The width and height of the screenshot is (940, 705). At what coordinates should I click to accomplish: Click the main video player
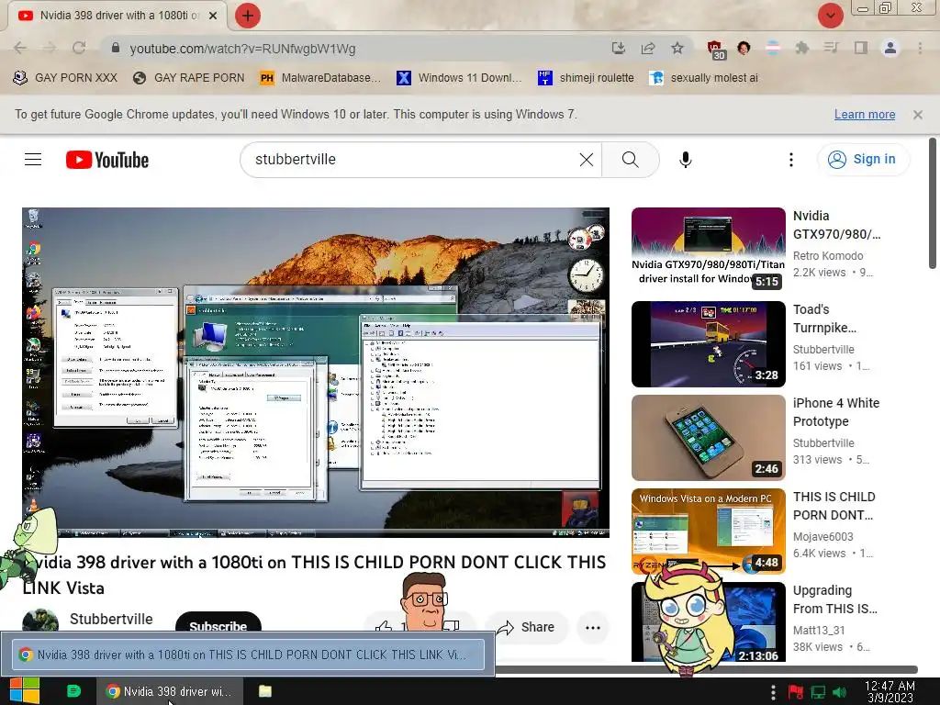pyautogui.click(x=316, y=373)
